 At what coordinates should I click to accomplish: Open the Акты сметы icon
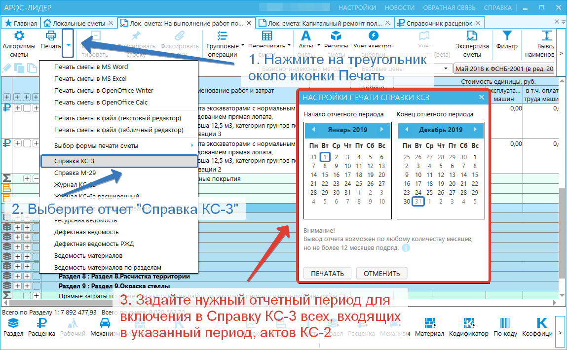coord(306,36)
